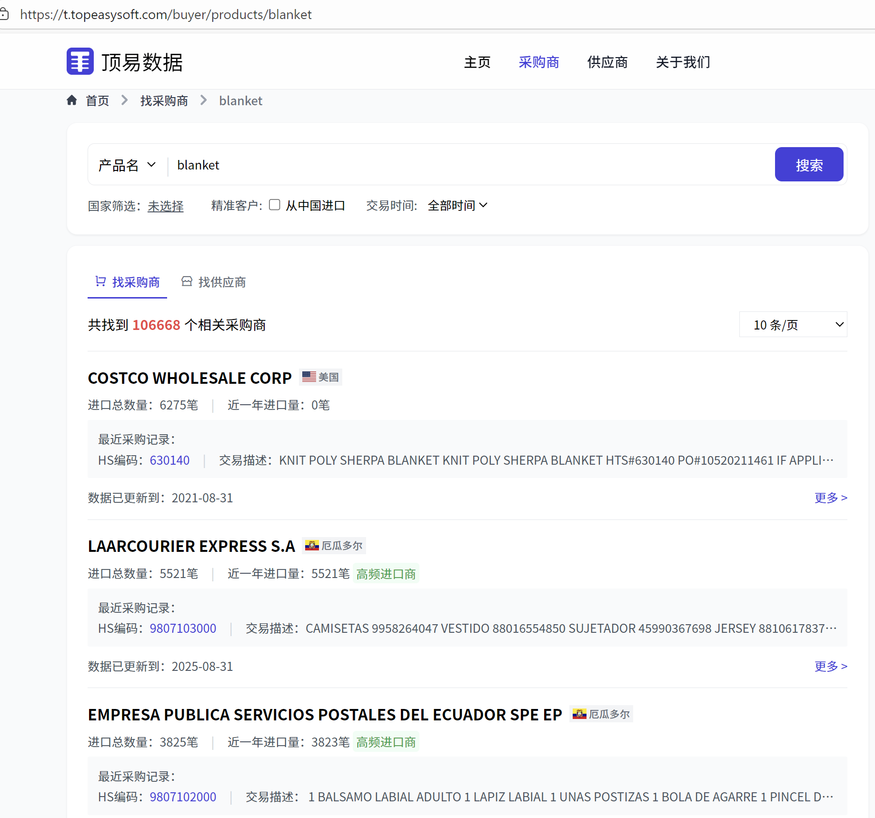Click 近一年进口量：0笔 text

[x=278, y=405]
